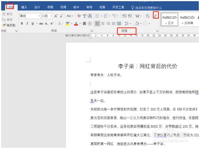Open the Font dialog launcher
Screen dimensions: 200x149
tap(92, 31)
